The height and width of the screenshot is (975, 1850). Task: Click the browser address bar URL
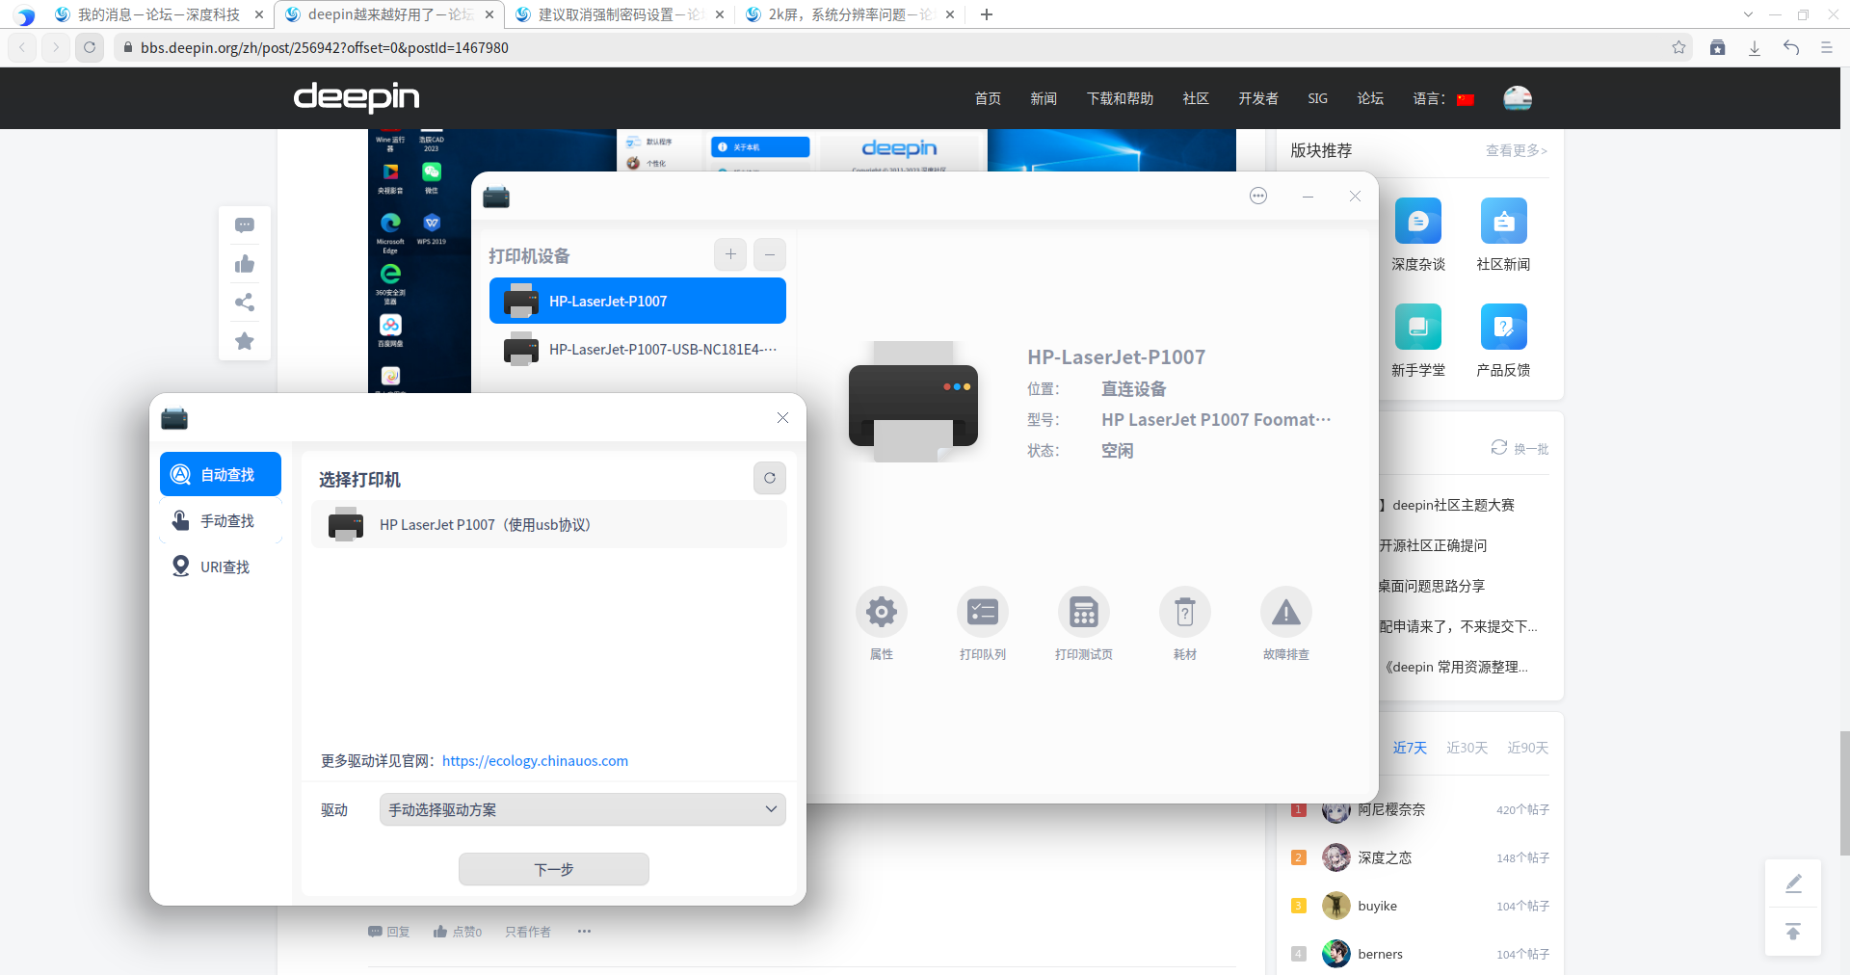[x=325, y=47]
